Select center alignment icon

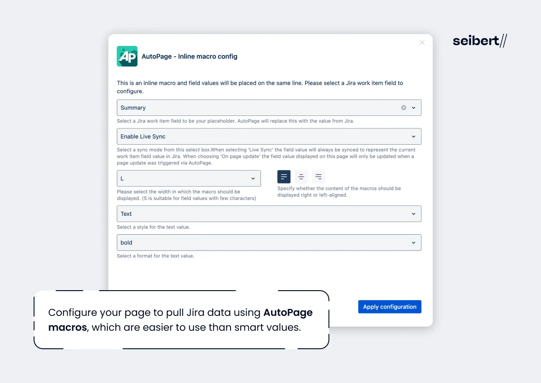coord(301,177)
